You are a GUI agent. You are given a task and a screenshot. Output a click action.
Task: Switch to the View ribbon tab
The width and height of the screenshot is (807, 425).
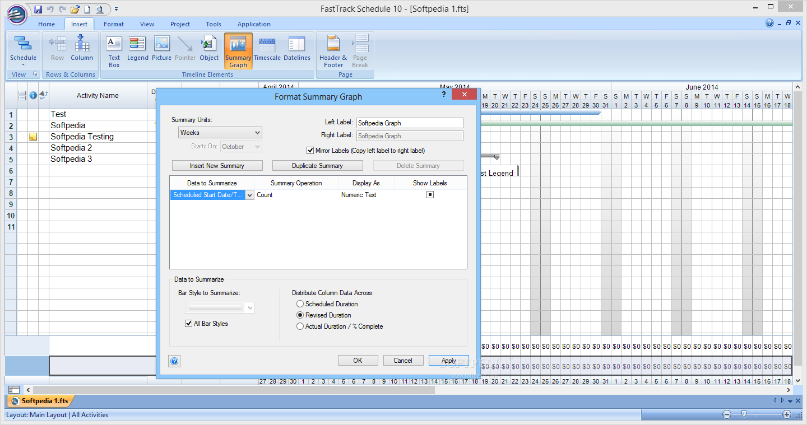(147, 24)
